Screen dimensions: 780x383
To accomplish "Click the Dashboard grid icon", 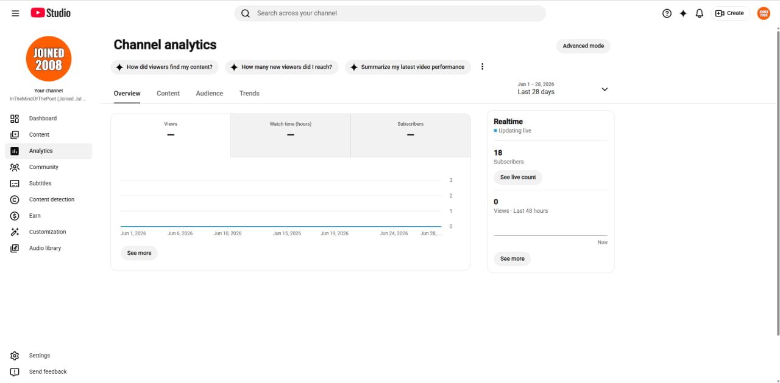I will 15,119.
